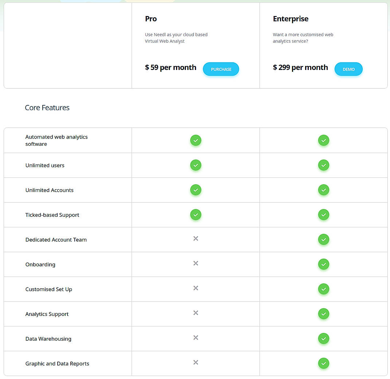390x379 pixels.
Task: Select the Enterprise plan header
Action: [x=290, y=19]
